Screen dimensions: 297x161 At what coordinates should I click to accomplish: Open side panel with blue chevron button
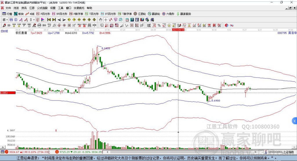point(295,121)
